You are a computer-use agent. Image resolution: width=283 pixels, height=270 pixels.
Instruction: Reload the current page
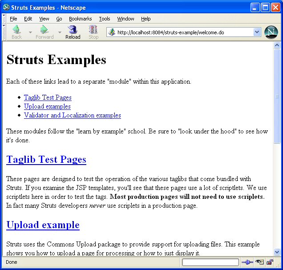point(73,32)
